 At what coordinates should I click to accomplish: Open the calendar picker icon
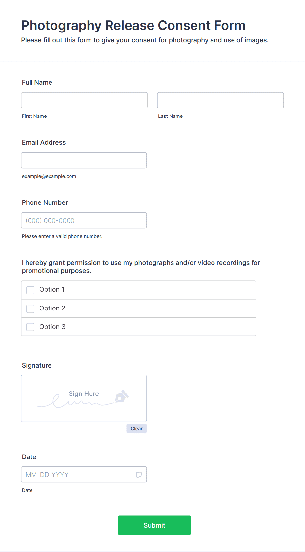click(x=139, y=475)
